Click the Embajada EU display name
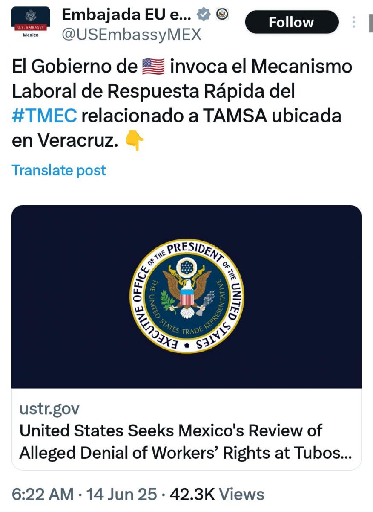Viewport: 373px width, 512px height. coord(127,15)
